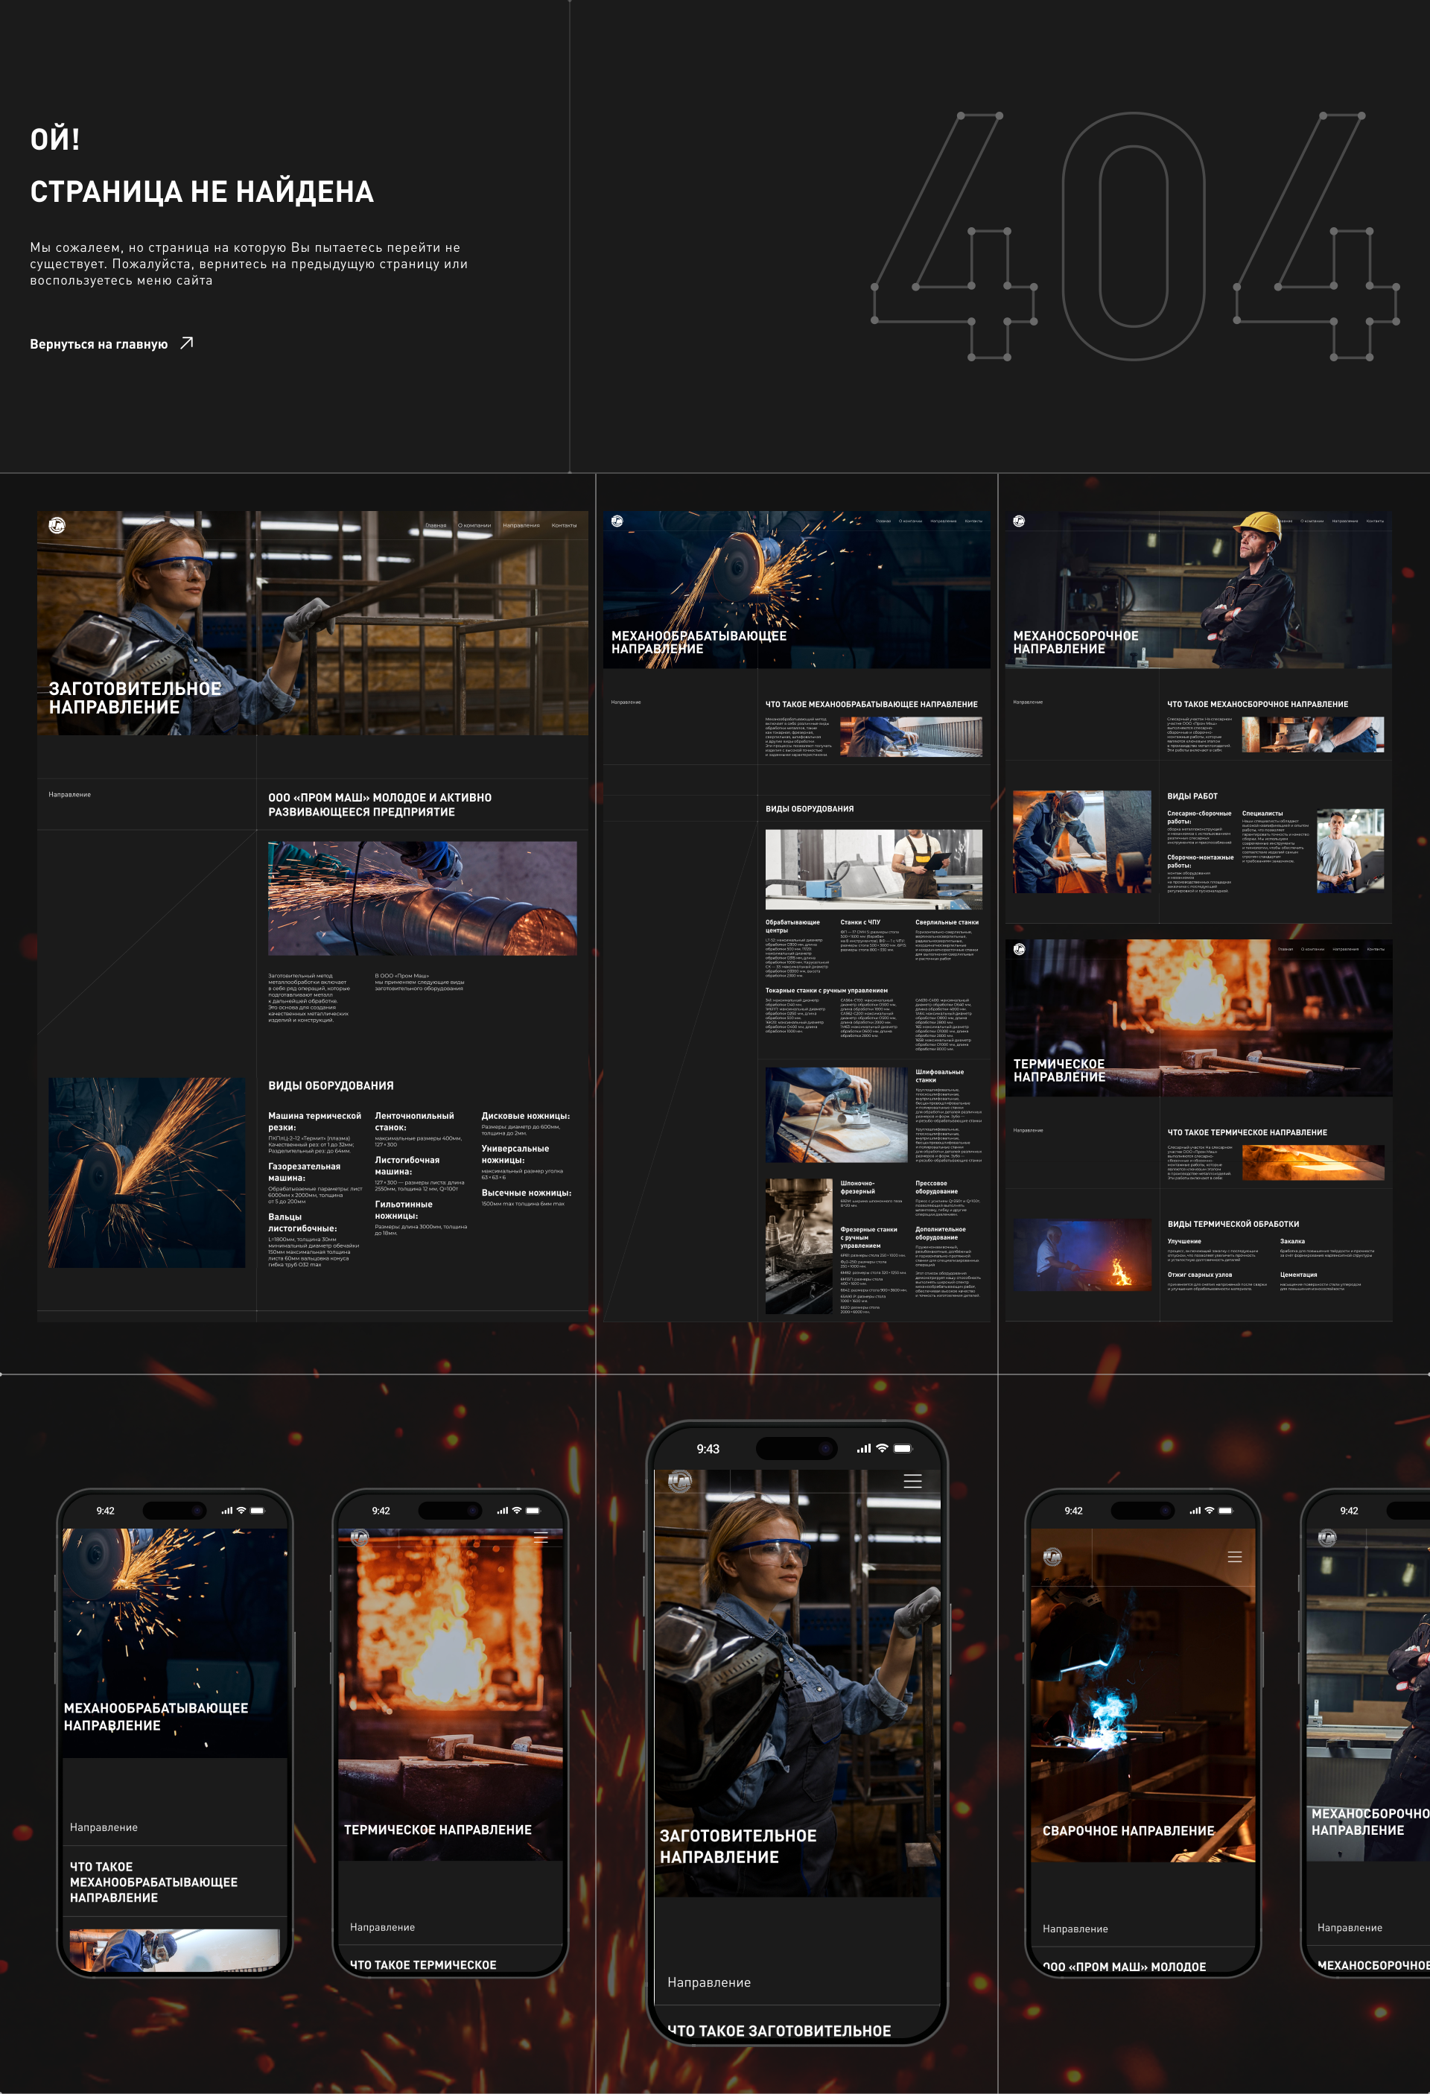Click the logo on the Механообрабатывающее page header
1430x2094 pixels.
coord(617,521)
